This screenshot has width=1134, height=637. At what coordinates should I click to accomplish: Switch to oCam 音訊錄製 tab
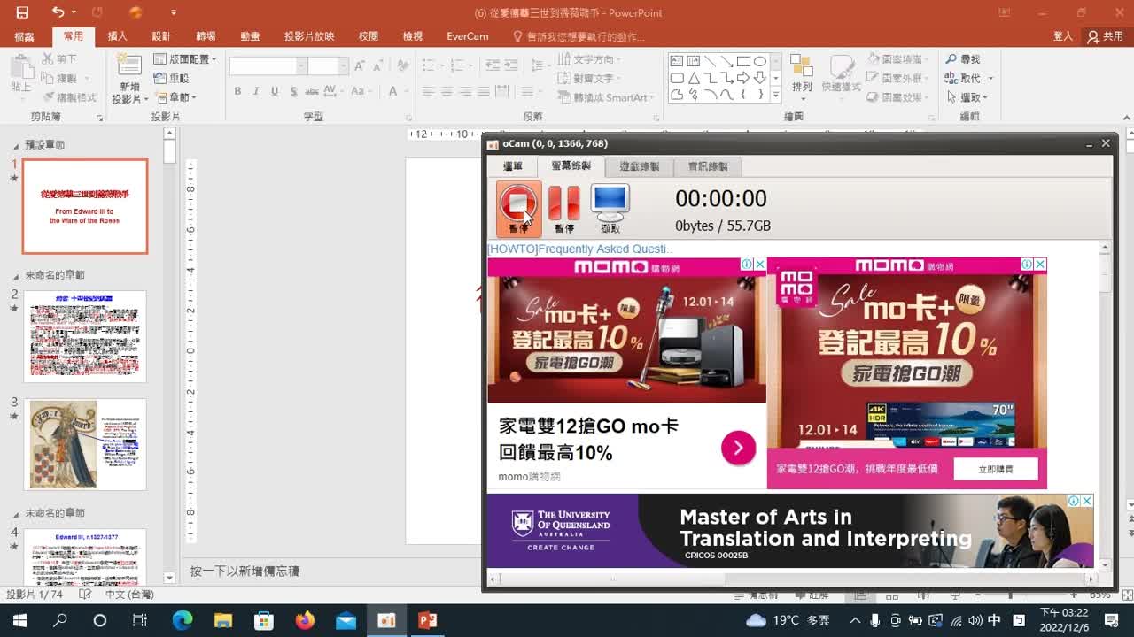pos(707,166)
